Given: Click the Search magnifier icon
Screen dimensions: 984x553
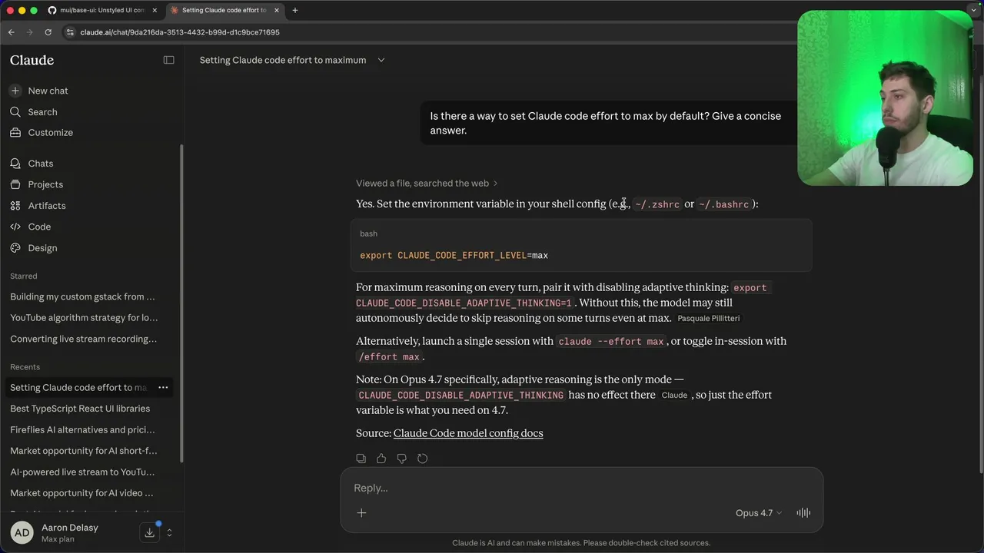Looking at the screenshot, I should coord(15,112).
